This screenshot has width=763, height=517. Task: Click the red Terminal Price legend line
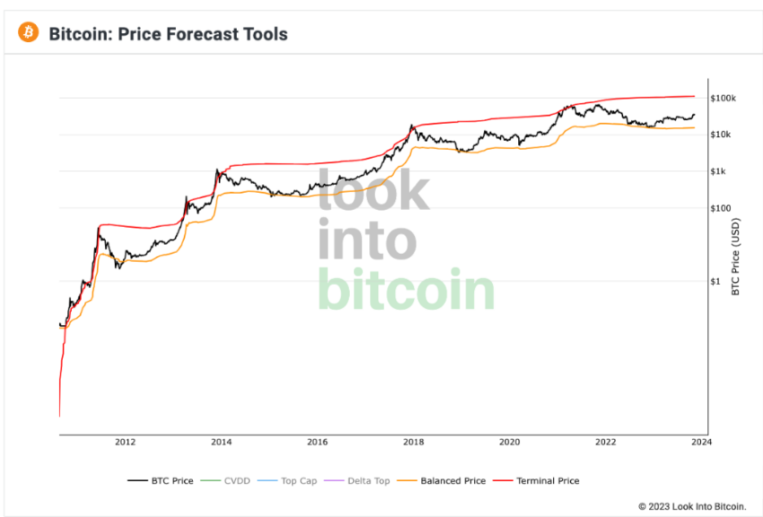click(503, 480)
